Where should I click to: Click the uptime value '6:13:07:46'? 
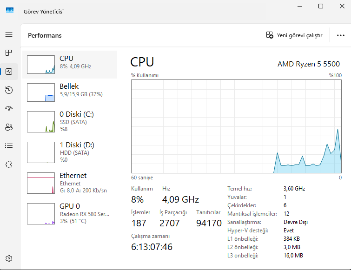coord(152,247)
